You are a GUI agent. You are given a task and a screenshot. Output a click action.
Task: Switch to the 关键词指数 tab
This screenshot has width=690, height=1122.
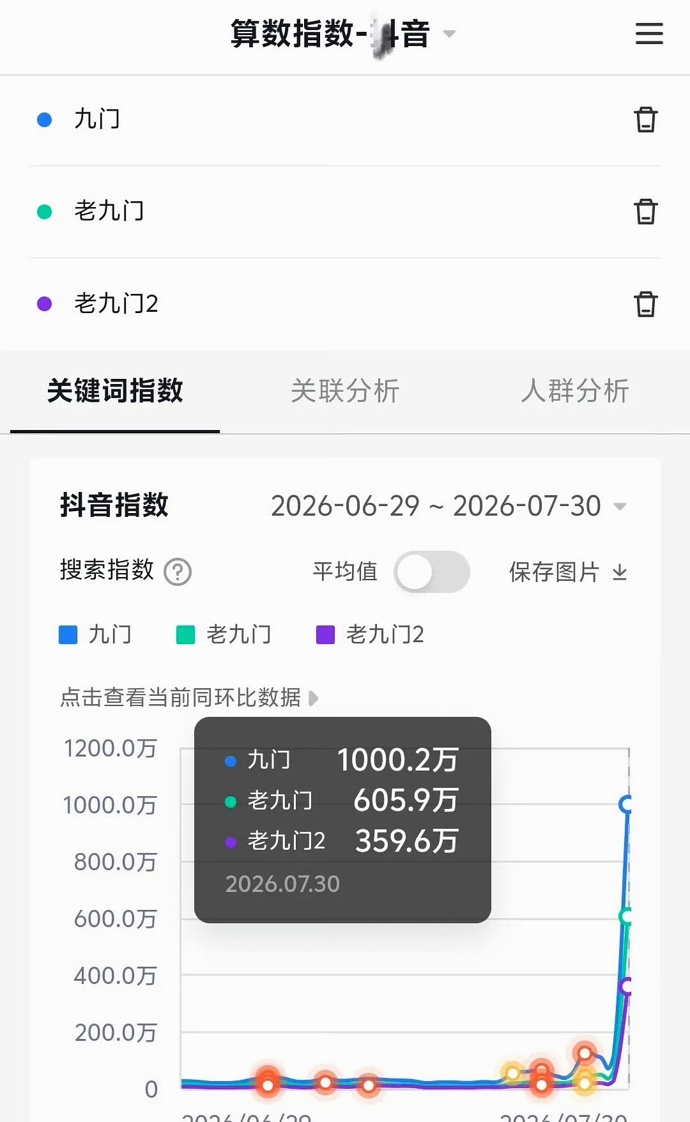(x=115, y=390)
